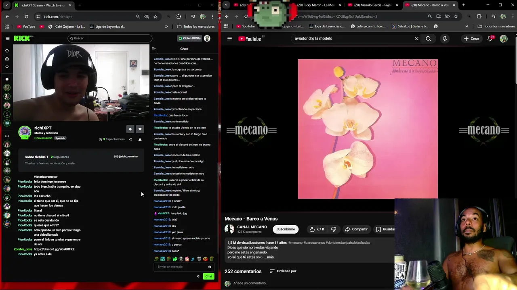Switch to Mecano - Barco a Venus tab
517x290 pixels.
pyautogui.click(x=430, y=5)
